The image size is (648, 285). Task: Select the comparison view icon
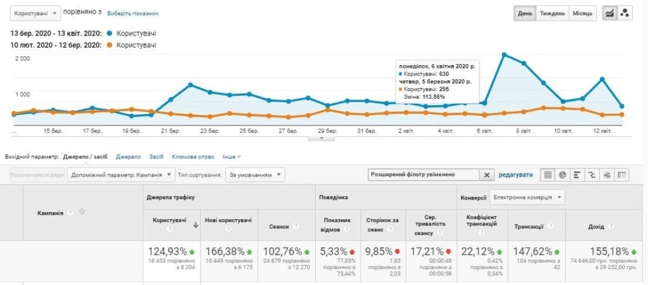click(592, 175)
